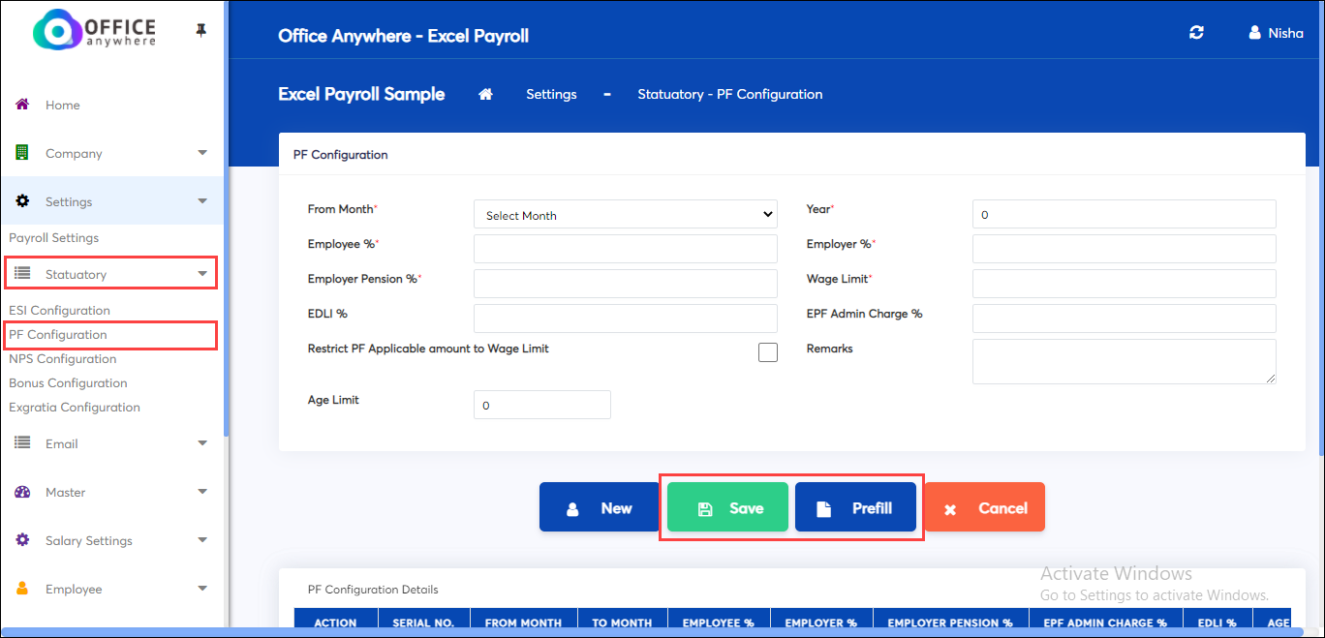Open Bonus Configuration menu item
The height and width of the screenshot is (638, 1325).
point(68,382)
